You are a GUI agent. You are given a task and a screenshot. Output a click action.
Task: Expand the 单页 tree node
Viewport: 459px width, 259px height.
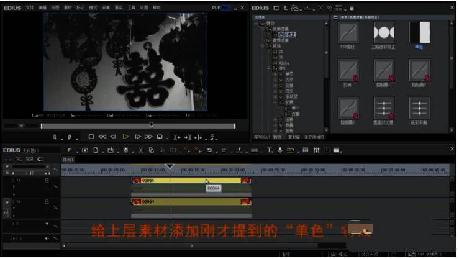[x=275, y=75]
